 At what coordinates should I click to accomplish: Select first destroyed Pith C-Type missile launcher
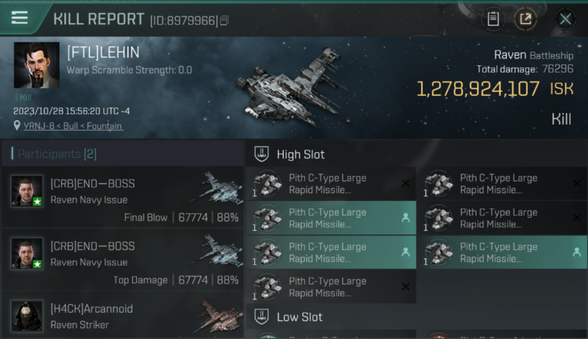point(331,184)
